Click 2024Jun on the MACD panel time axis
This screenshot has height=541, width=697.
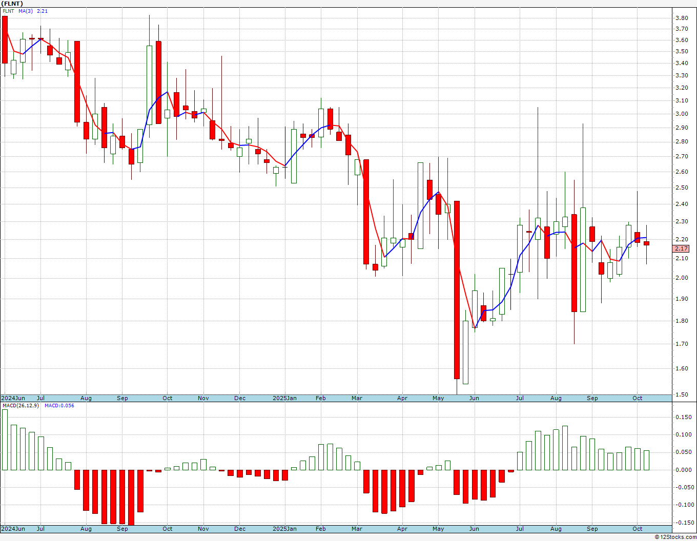pyautogui.click(x=13, y=529)
